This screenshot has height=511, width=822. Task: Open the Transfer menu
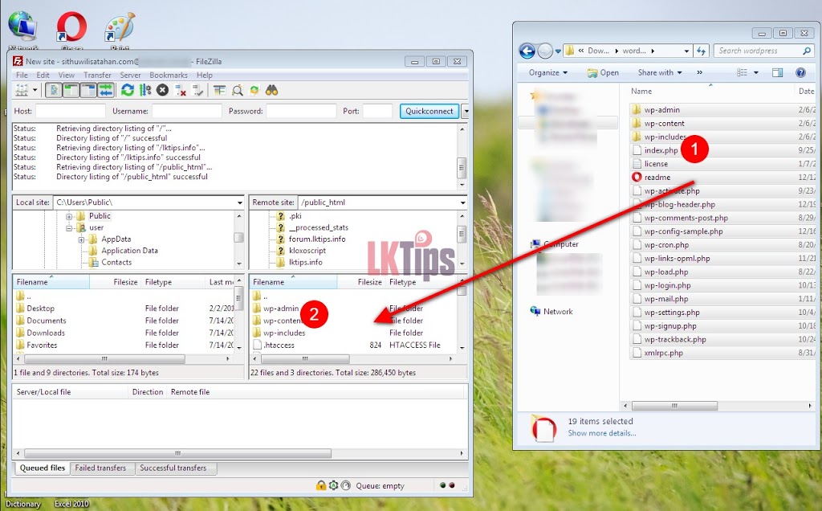(97, 75)
